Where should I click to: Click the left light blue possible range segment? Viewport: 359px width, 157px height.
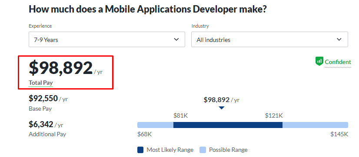(155, 125)
